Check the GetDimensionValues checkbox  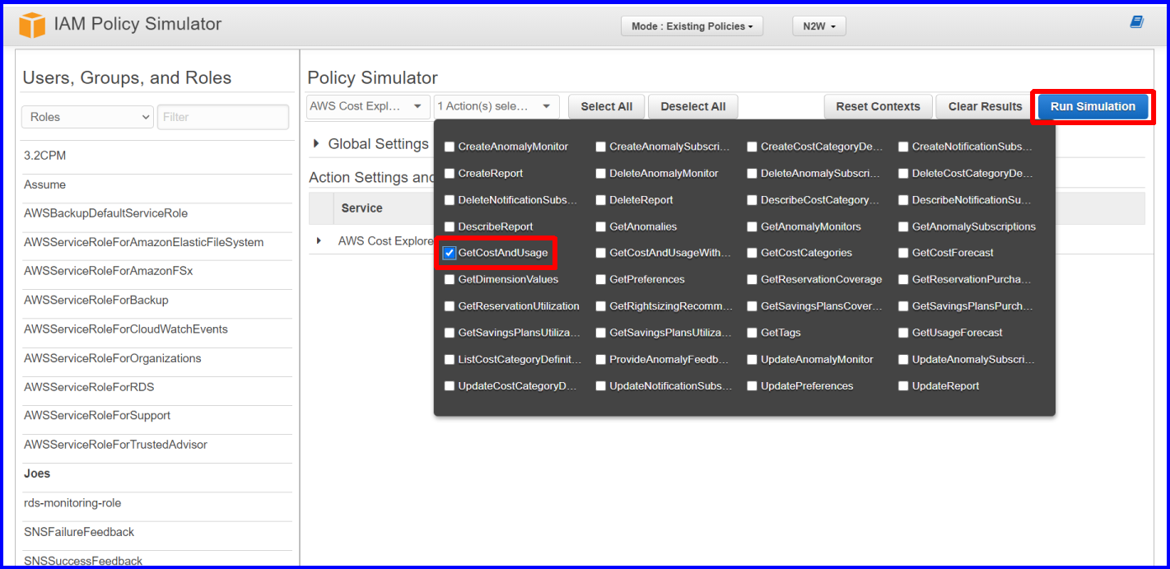click(450, 280)
